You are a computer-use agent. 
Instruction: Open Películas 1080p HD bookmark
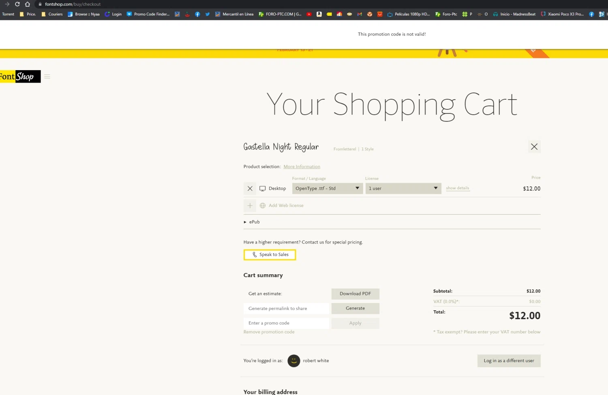click(409, 14)
